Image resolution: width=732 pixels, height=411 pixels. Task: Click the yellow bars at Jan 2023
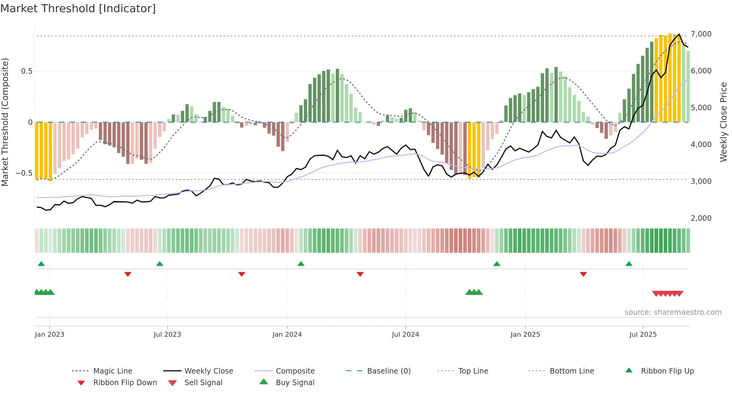(44, 152)
